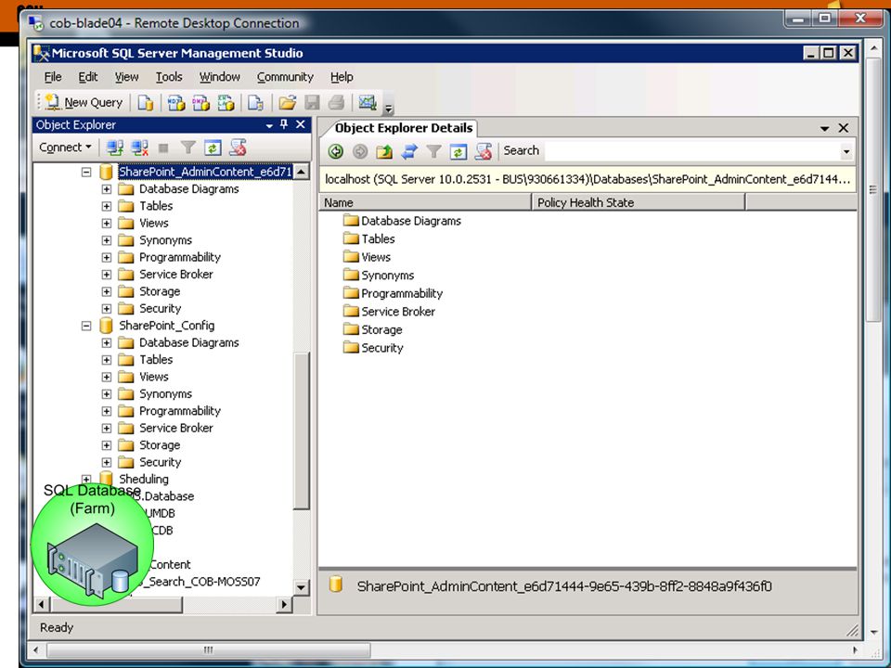
Task: Click the Save floppy disk icon
Action: click(x=312, y=103)
